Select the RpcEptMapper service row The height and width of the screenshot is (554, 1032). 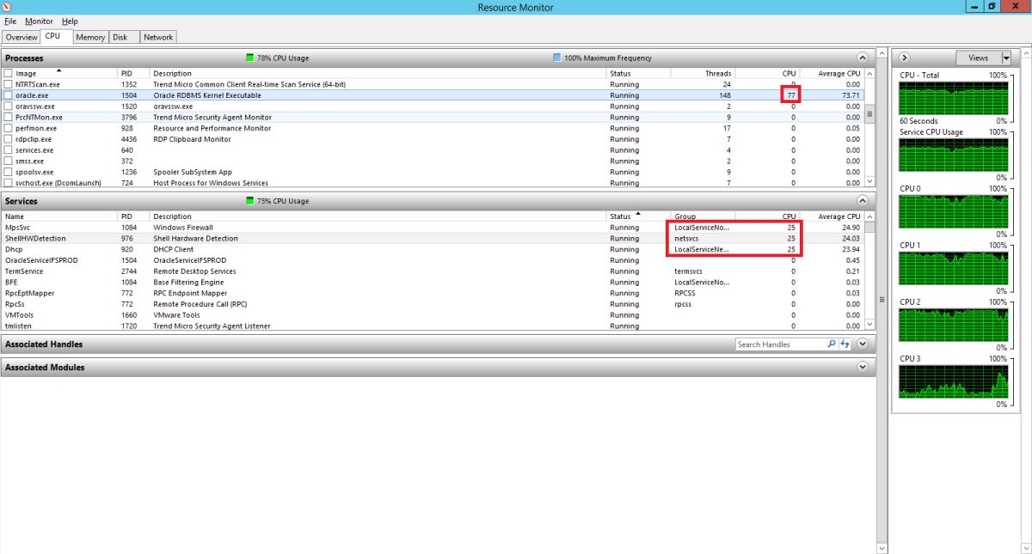click(x=433, y=293)
